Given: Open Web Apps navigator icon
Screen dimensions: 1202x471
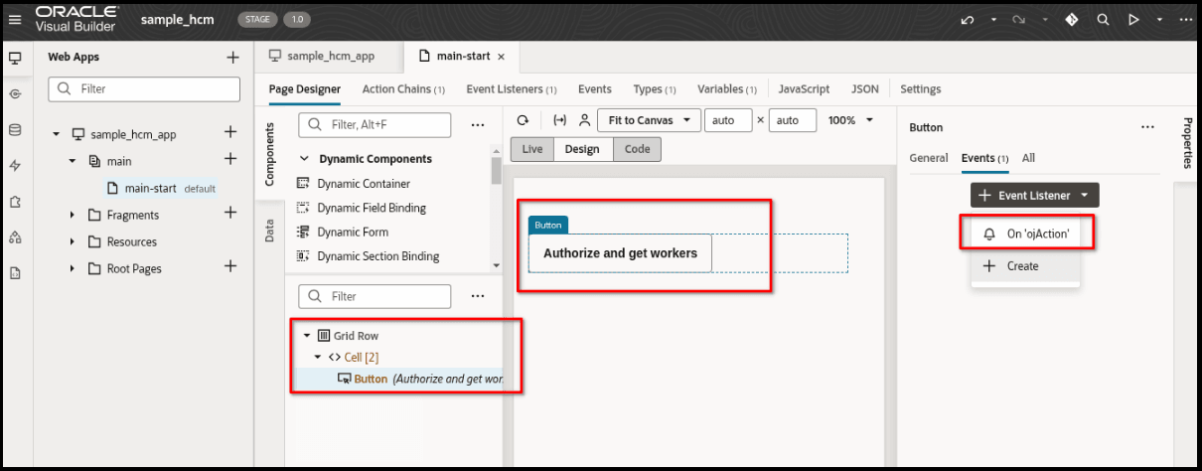Looking at the screenshot, I should (x=15, y=58).
